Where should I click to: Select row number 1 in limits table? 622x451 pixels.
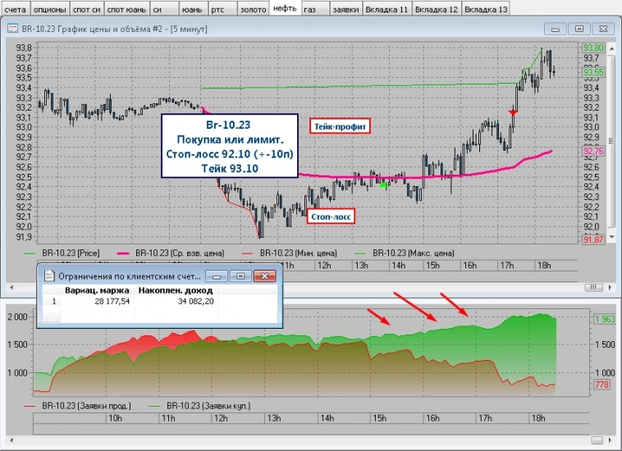53,301
